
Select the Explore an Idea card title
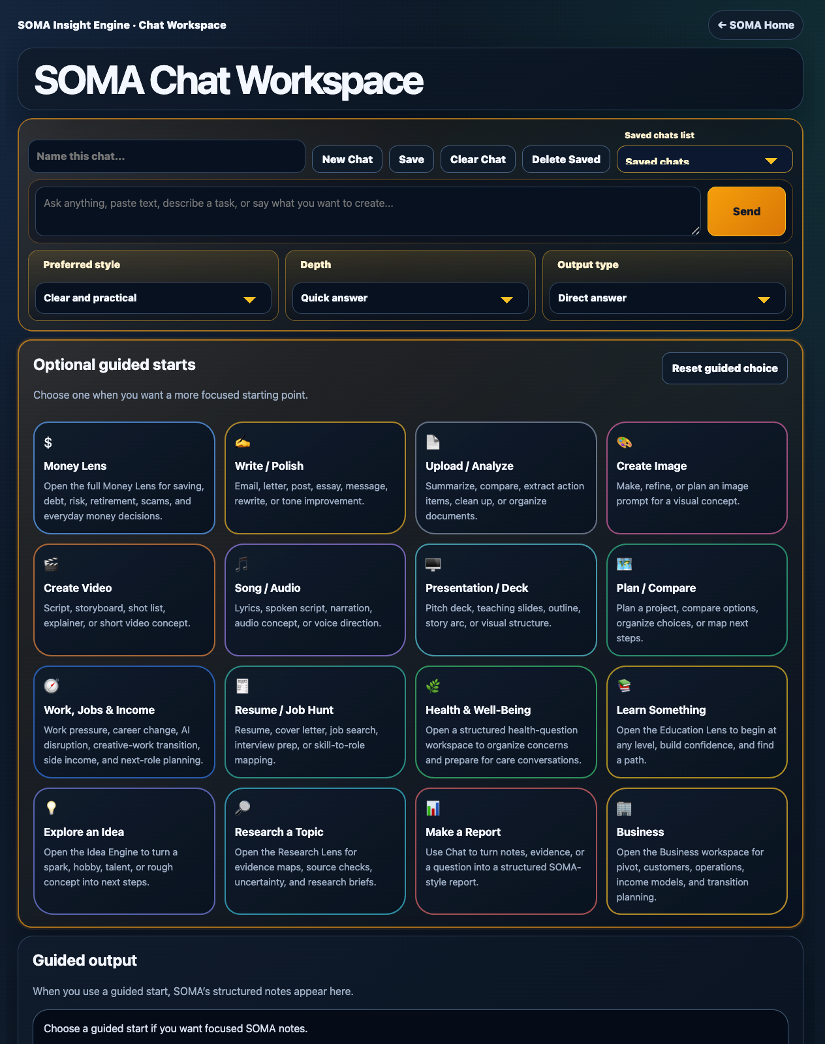tap(84, 832)
